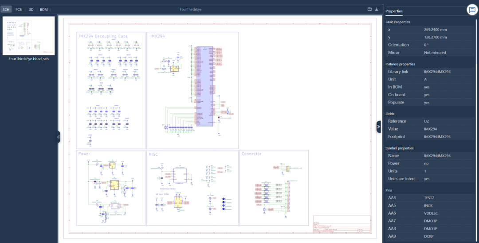479x243 pixels.
Task: Click the AA5 INCK pin row
Action: 429,205
